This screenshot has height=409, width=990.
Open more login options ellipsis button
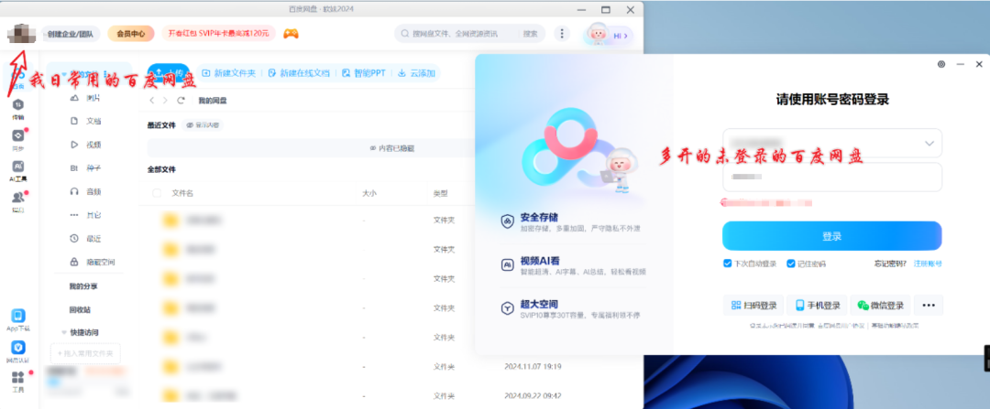point(928,305)
